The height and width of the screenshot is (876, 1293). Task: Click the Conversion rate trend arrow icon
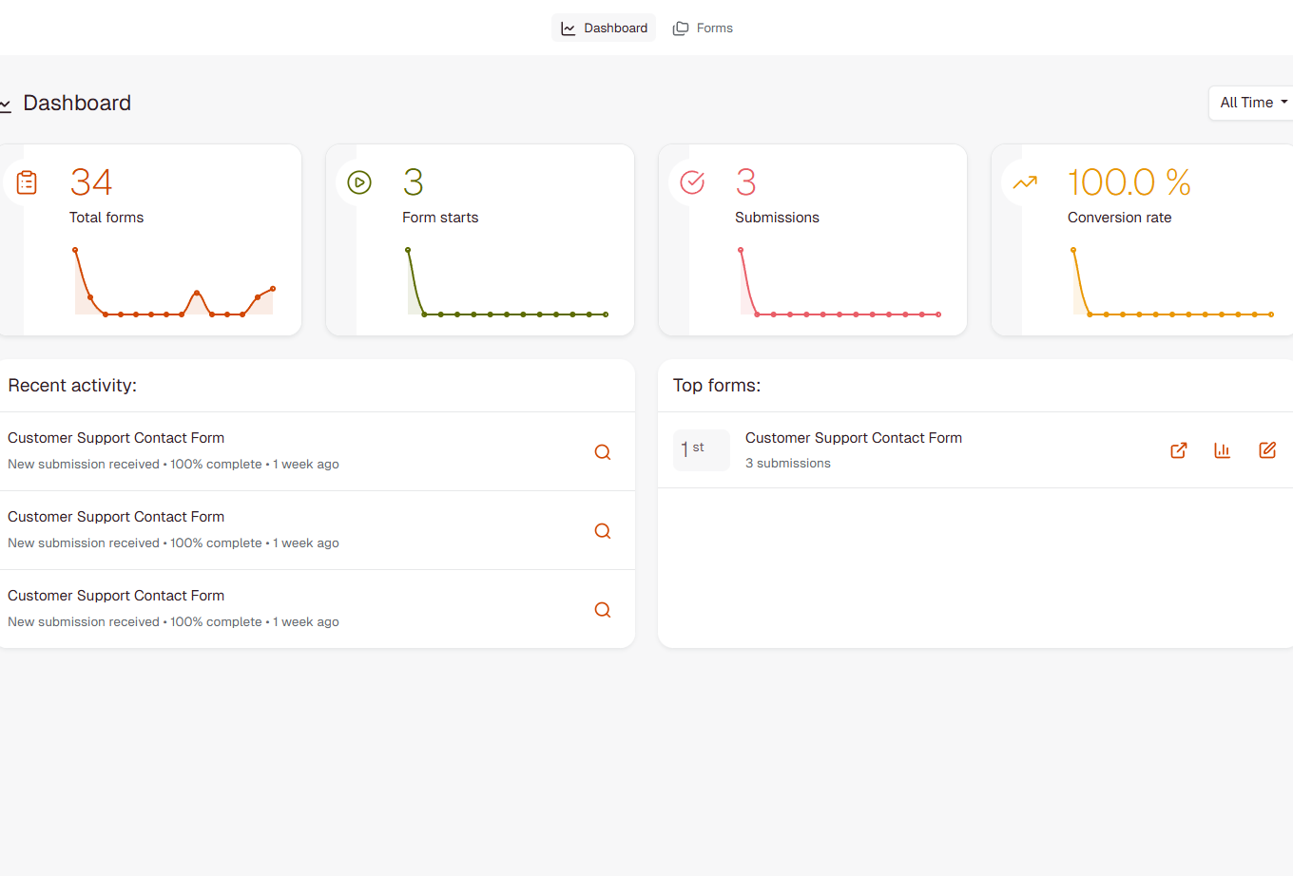pyautogui.click(x=1024, y=181)
